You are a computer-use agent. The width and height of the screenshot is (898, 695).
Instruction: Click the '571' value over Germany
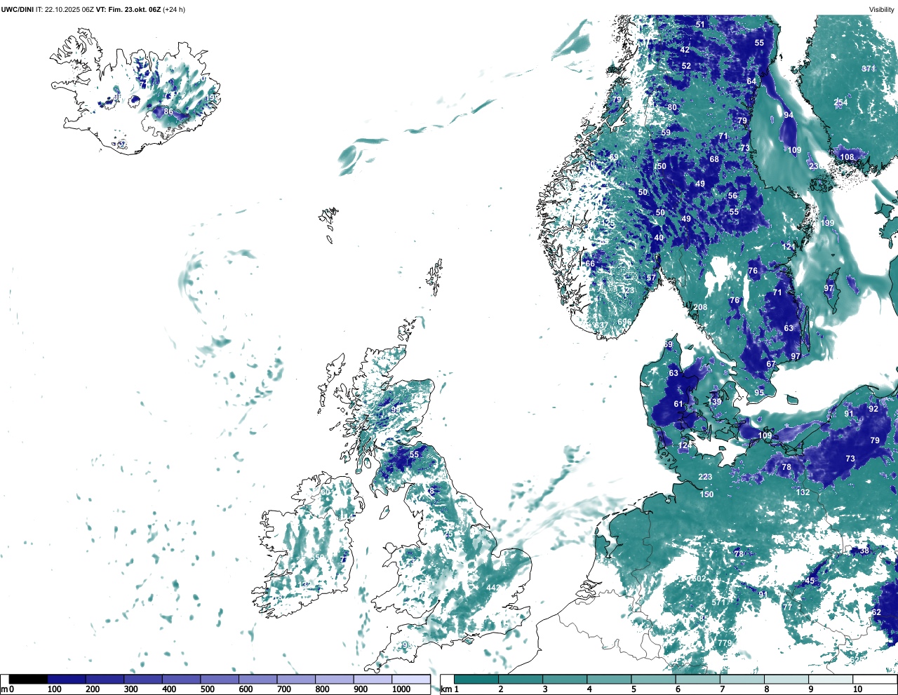[719, 602]
